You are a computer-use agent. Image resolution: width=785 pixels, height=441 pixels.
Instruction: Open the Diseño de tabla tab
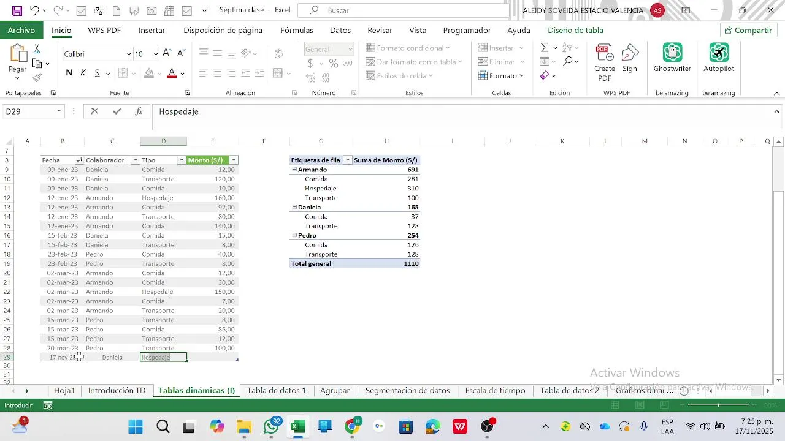575,30
